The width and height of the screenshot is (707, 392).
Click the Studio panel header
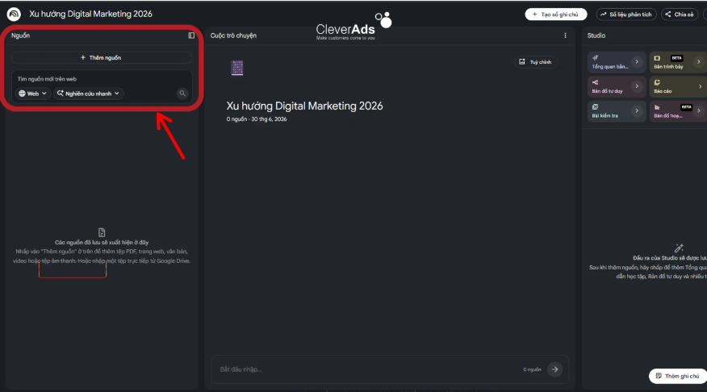click(x=596, y=35)
